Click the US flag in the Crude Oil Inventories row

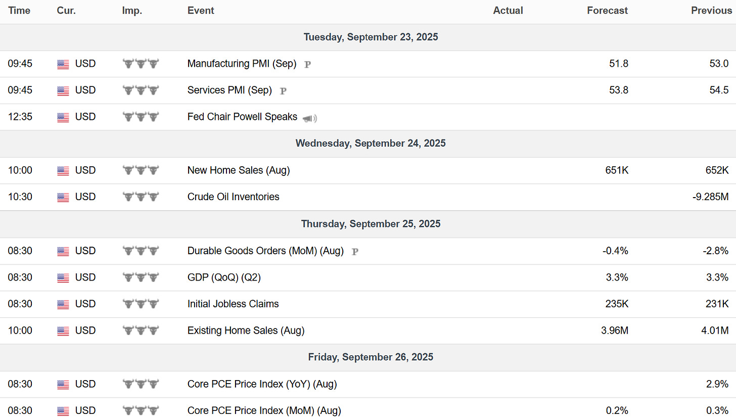point(63,197)
